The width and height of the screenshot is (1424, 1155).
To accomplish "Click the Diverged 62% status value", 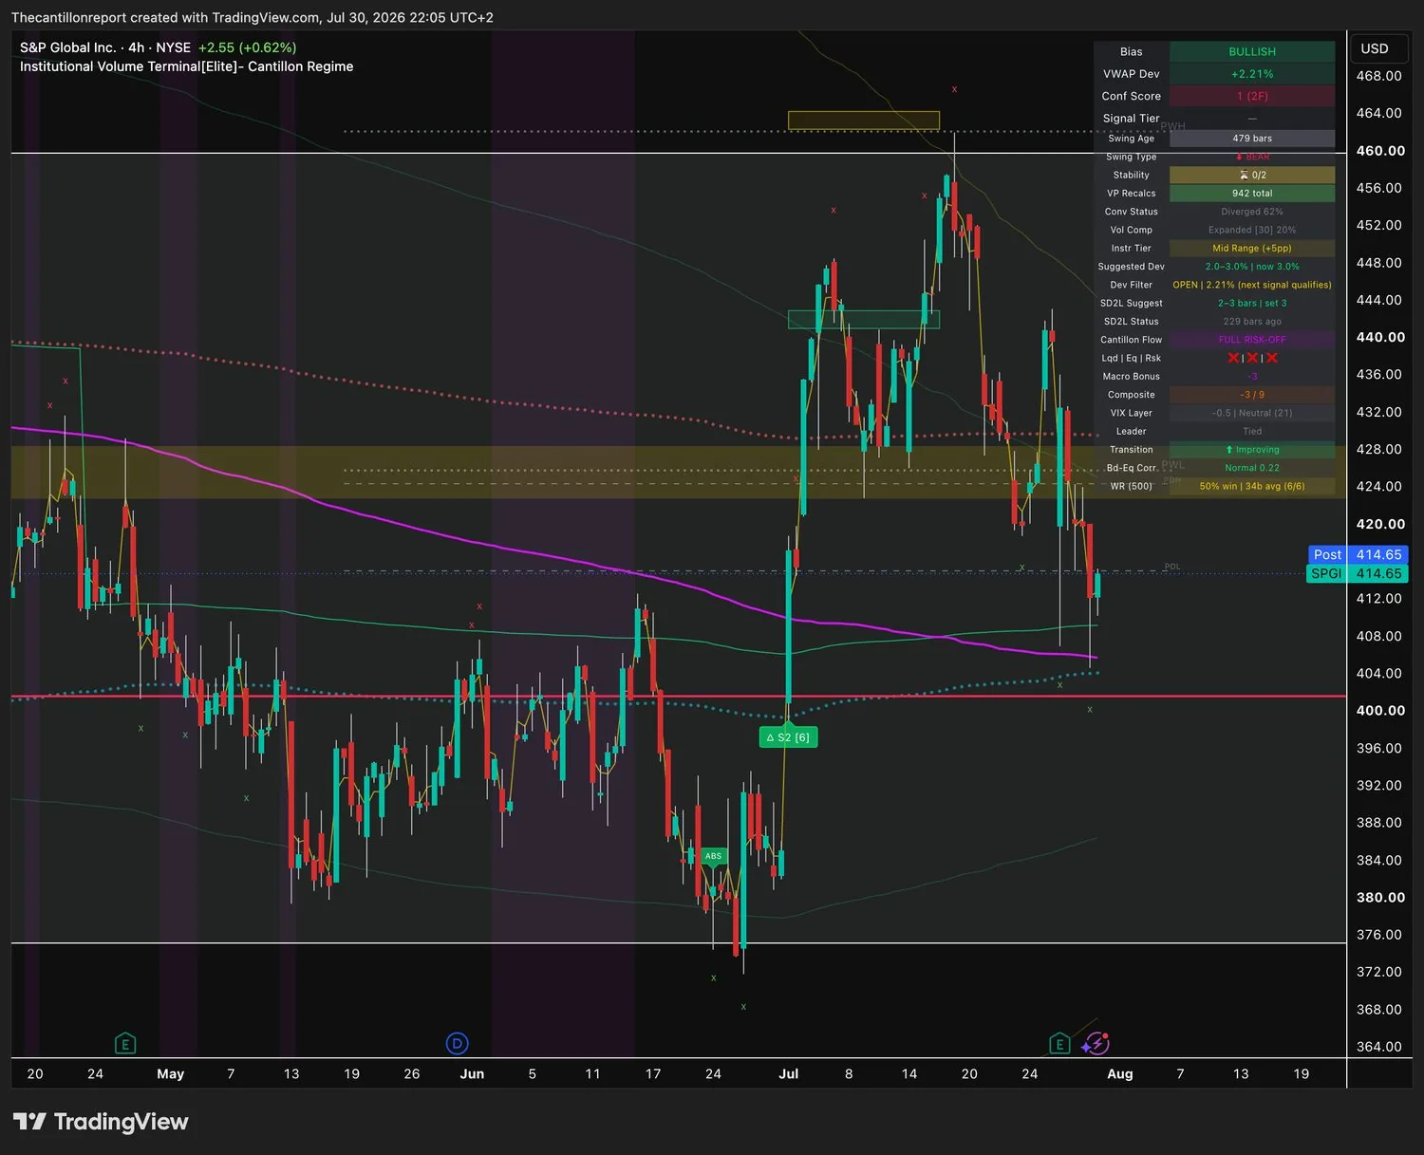I will (1252, 212).
